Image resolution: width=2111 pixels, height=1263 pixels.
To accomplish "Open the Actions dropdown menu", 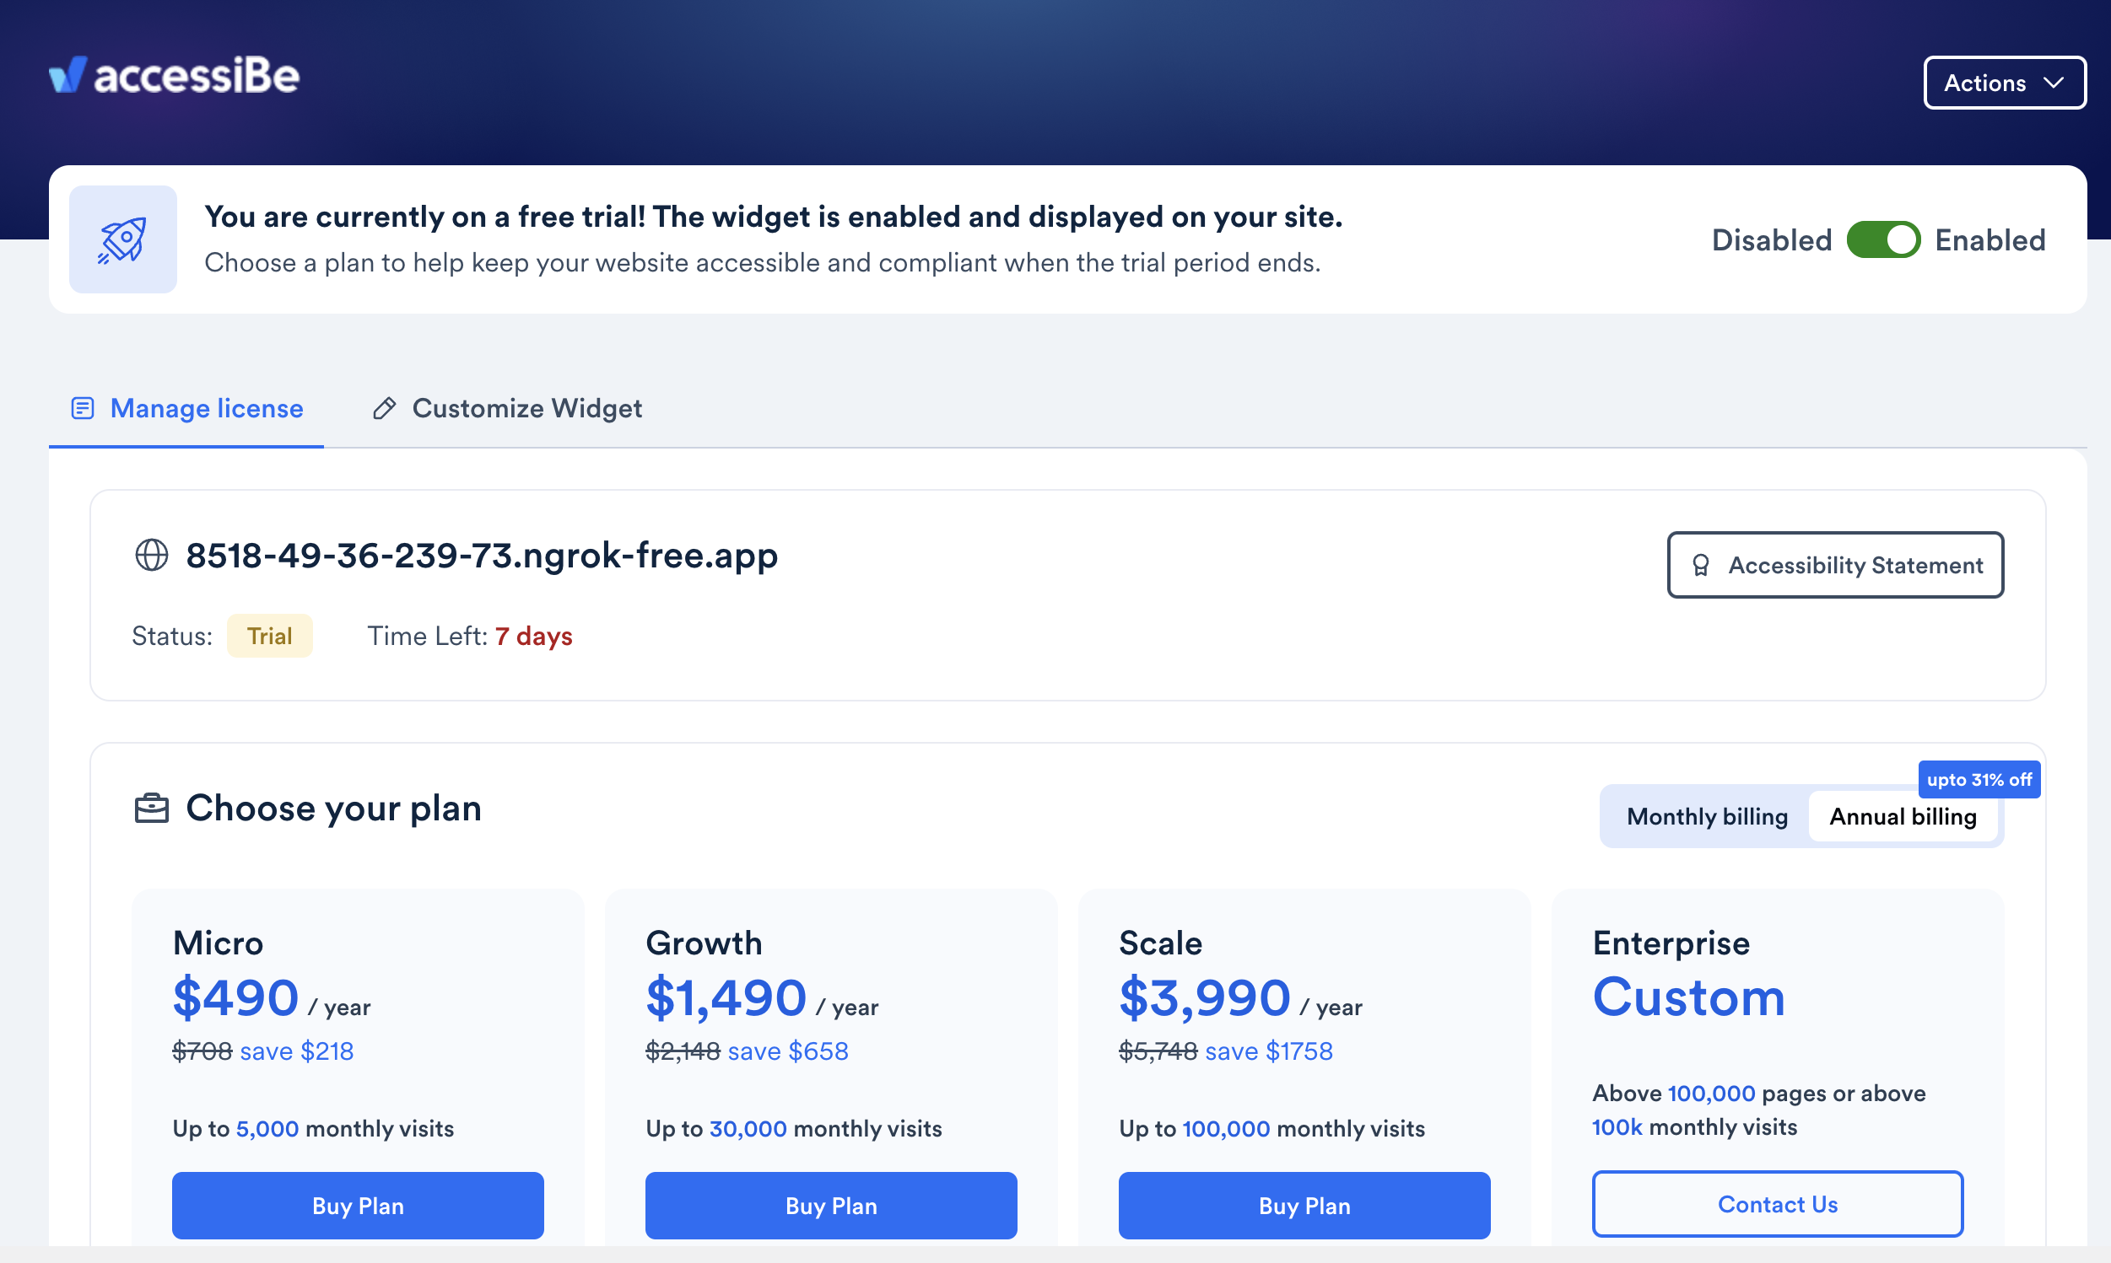I will [2005, 83].
